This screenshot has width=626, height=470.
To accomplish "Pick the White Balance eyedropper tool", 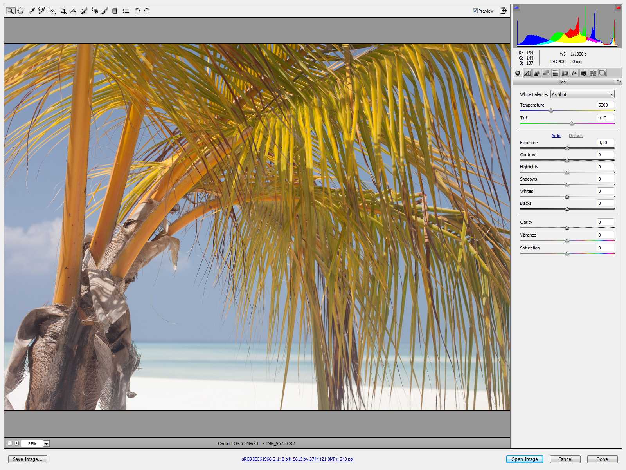I will click(32, 11).
